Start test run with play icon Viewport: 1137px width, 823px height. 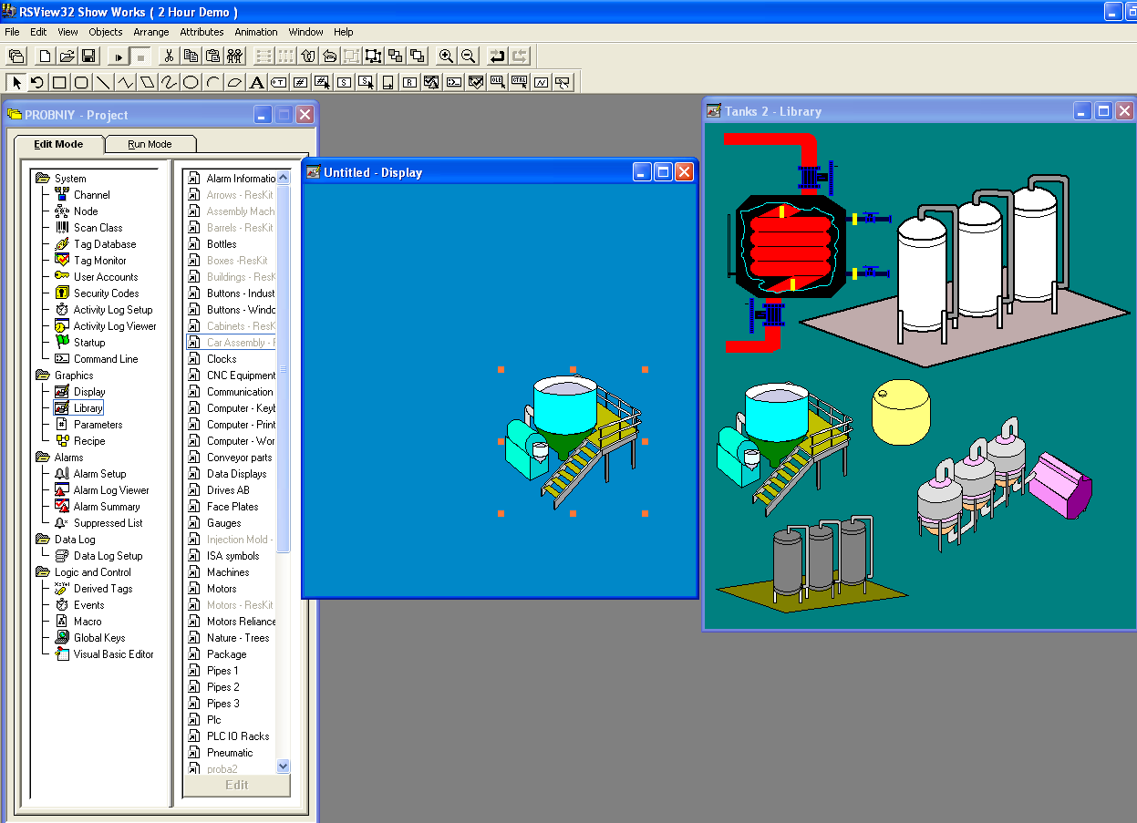119,56
